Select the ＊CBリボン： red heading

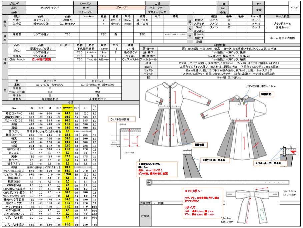coord(193,191)
